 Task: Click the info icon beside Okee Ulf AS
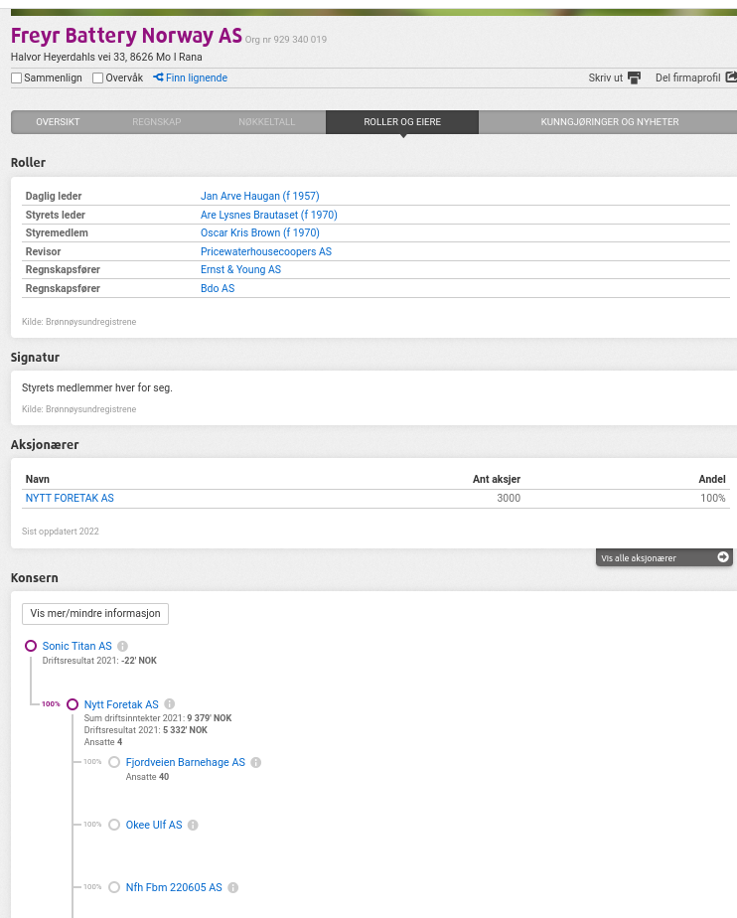pyautogui.click(x=193, y=825)
